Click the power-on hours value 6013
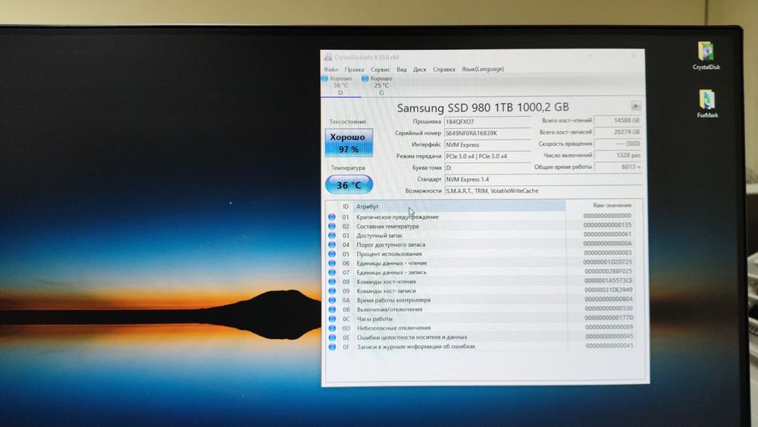Screen dimensions: 758x427 [618, 167]
